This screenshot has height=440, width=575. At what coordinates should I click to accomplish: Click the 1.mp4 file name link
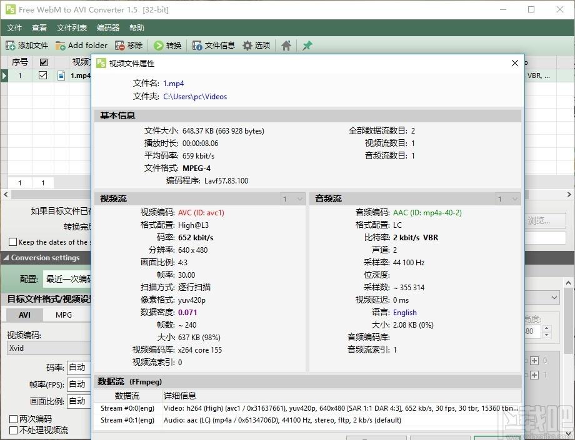pyautogui.click(x=174, y=83)
